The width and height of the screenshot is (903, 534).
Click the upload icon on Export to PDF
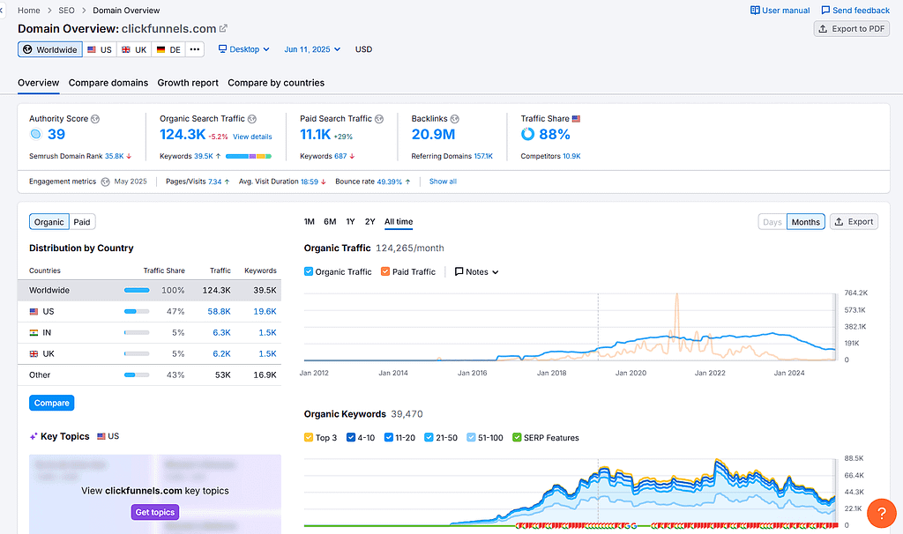[823, 29]
